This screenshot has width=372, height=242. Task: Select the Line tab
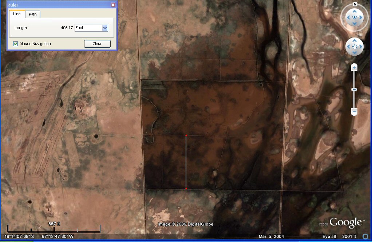tap(17, 14)
